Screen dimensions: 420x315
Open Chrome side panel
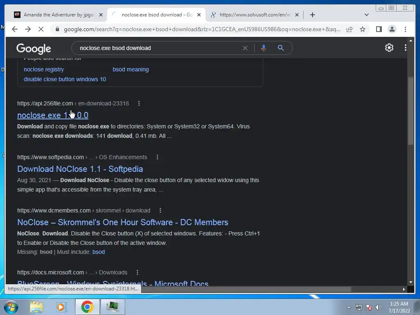click(379, 29)
